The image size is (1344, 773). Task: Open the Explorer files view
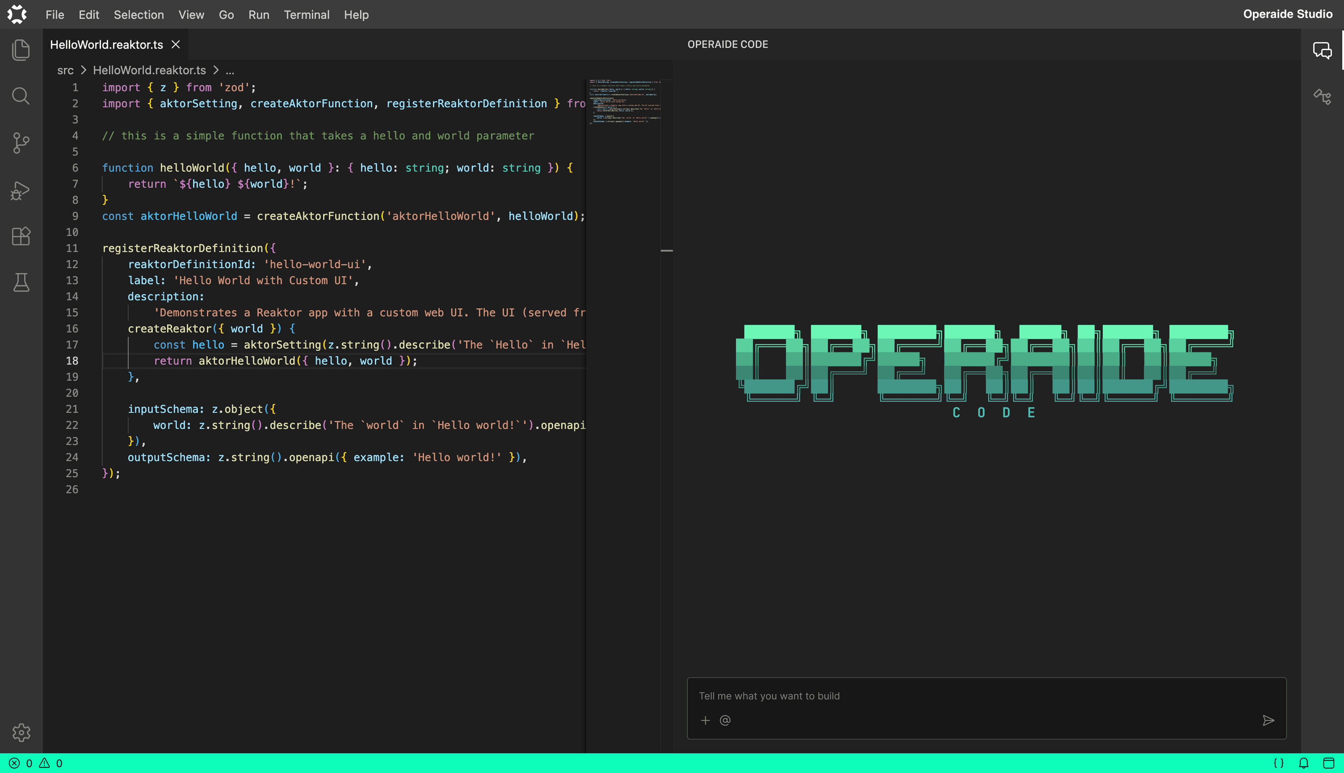[21, 50]
